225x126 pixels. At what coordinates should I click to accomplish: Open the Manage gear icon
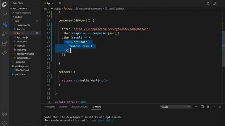[x=5, y=123]
